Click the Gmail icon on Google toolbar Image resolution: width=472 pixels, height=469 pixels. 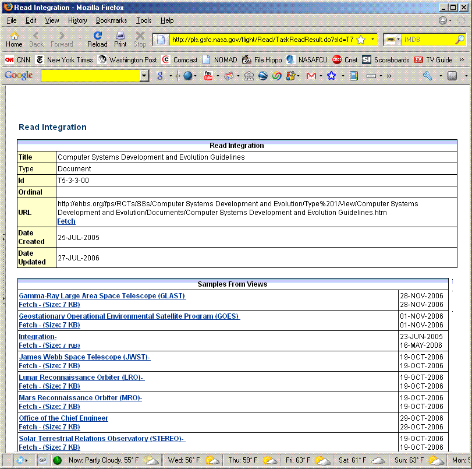coord(311,76)
